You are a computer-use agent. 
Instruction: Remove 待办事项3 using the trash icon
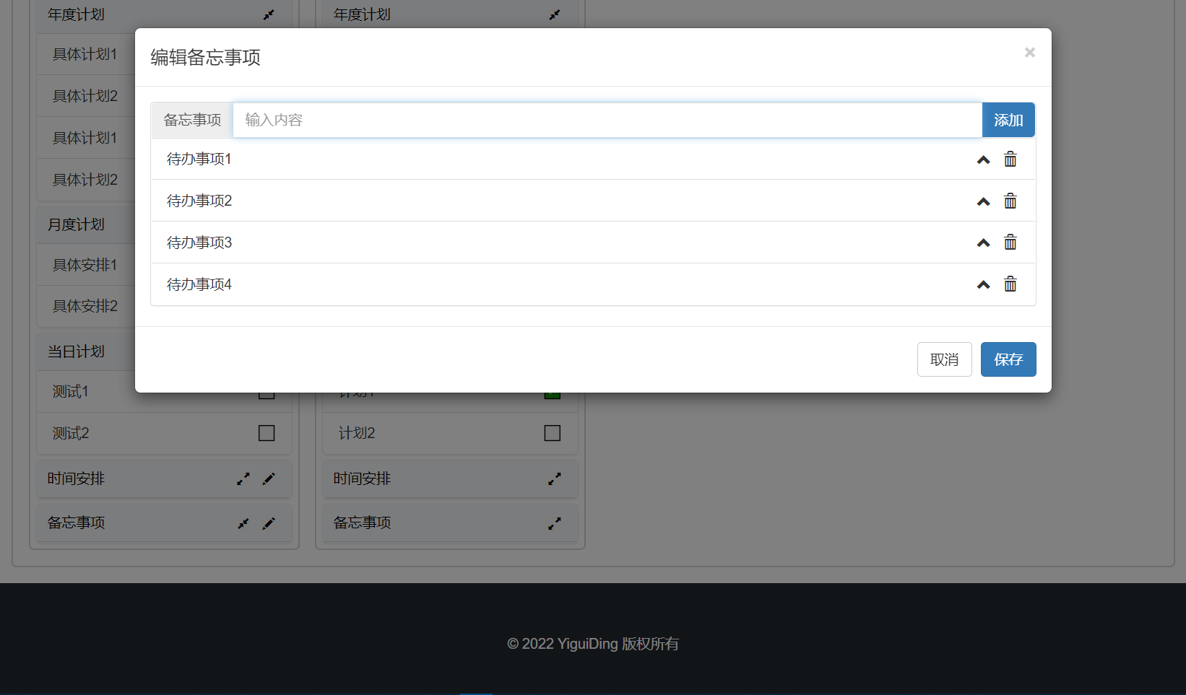point(1010,242)
